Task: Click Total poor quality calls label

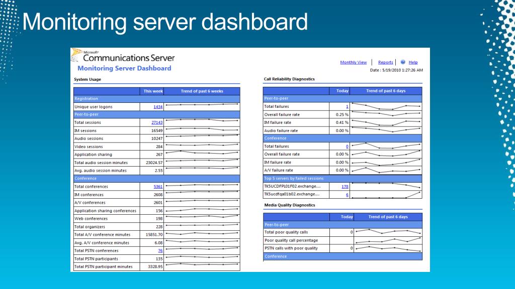Action: (x=286, y=232)
